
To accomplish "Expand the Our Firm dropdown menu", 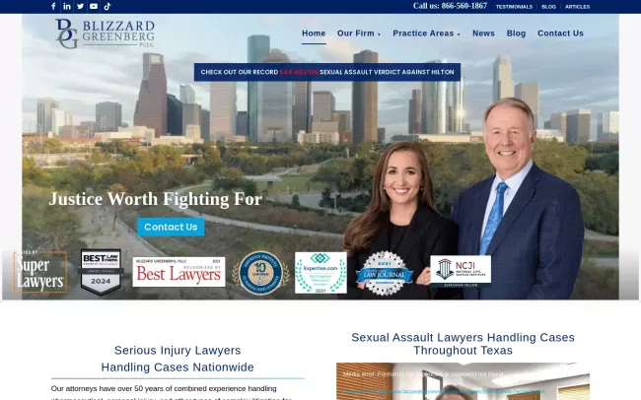I will coord(359,33).
